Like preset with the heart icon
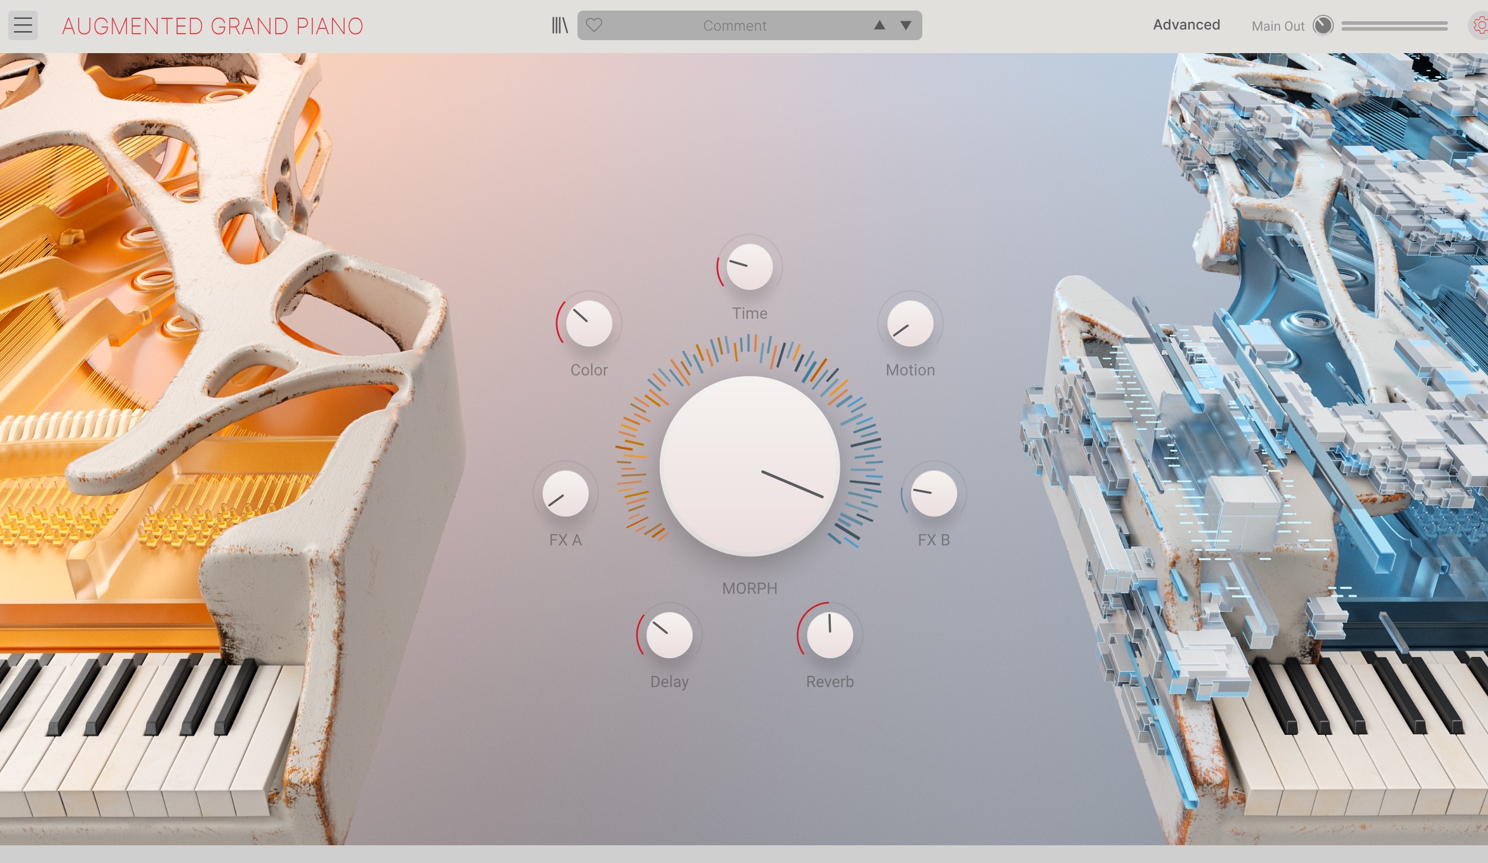 click(x=594, y=25)
